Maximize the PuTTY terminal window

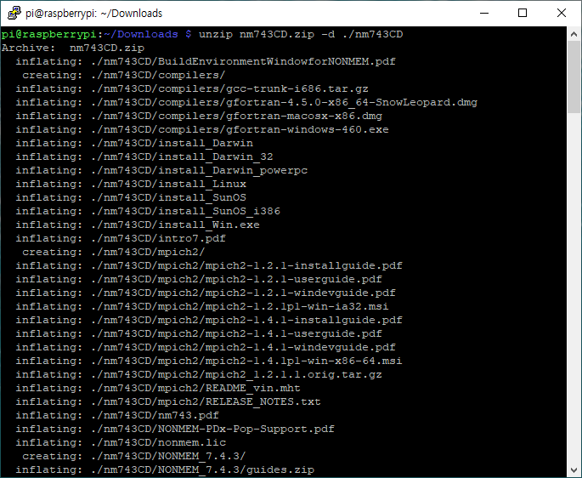(523, 13)
